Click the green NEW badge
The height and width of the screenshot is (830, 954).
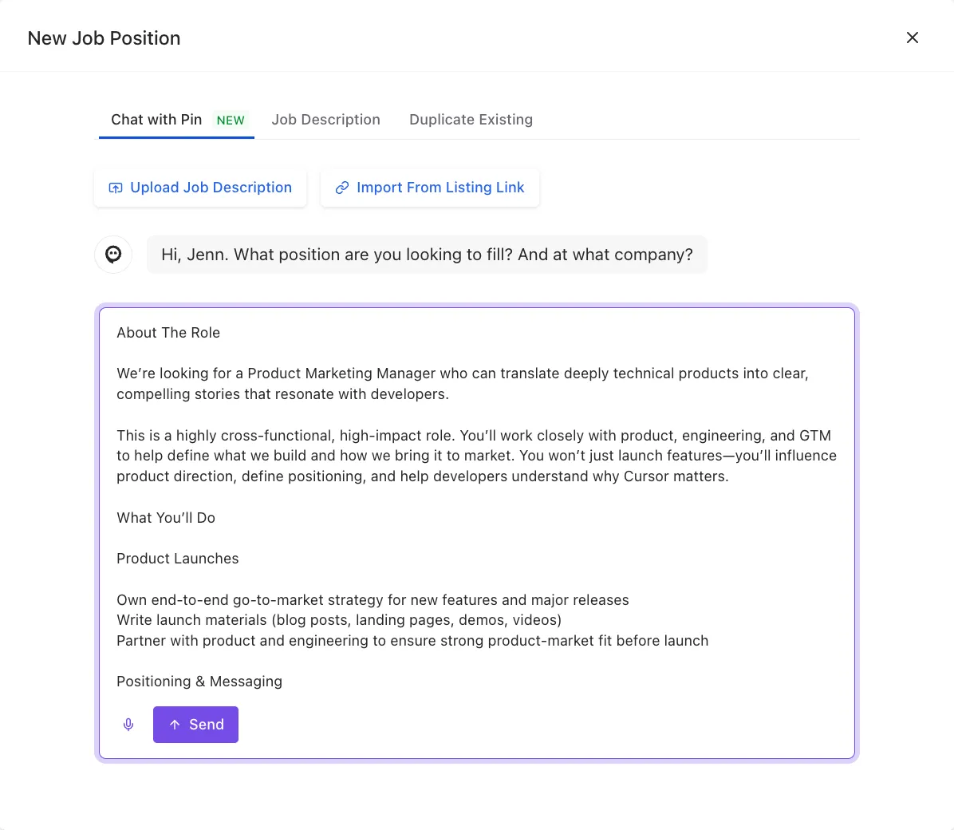tap(231, 121)
